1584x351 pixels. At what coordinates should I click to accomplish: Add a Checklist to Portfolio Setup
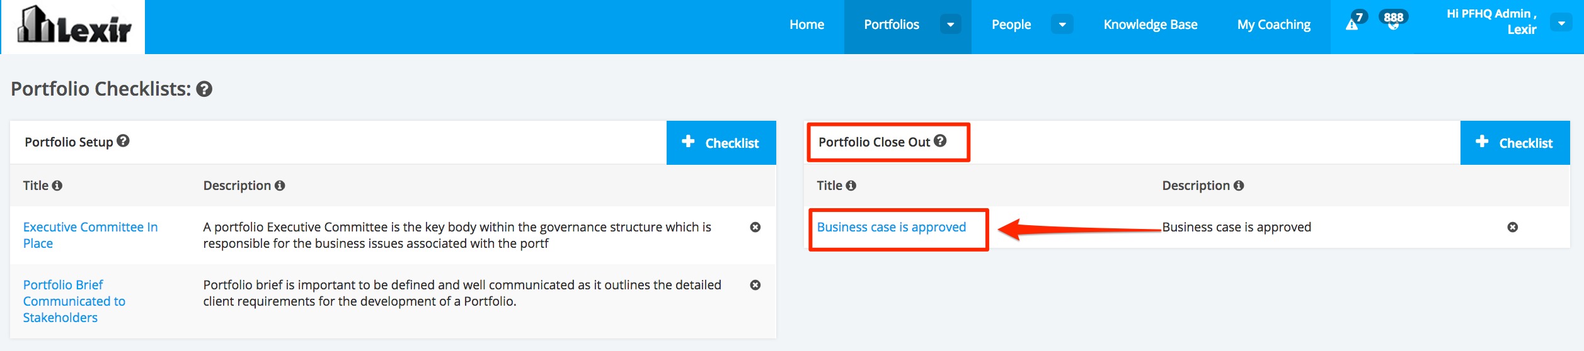(x=721, y=143)
